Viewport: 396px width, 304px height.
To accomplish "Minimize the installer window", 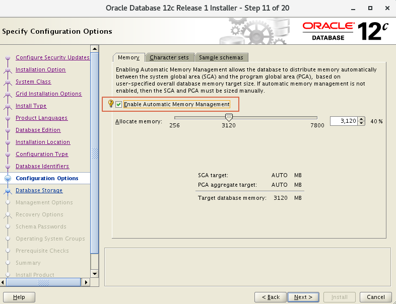I will tap(353, 9).
